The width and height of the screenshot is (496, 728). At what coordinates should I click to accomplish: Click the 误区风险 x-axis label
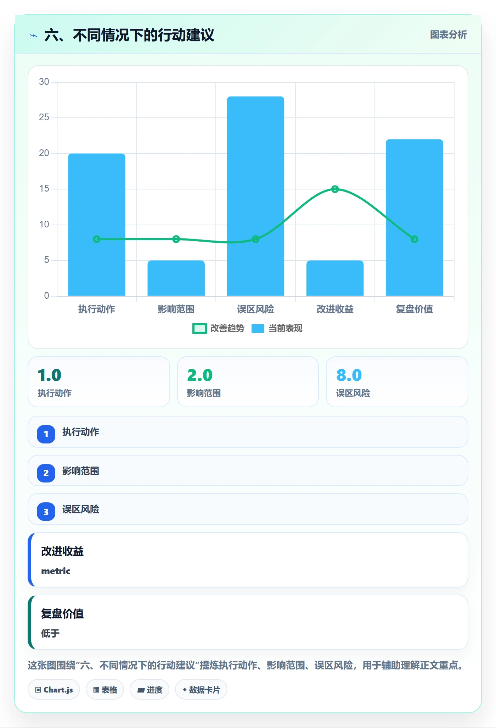pos(255,309)
